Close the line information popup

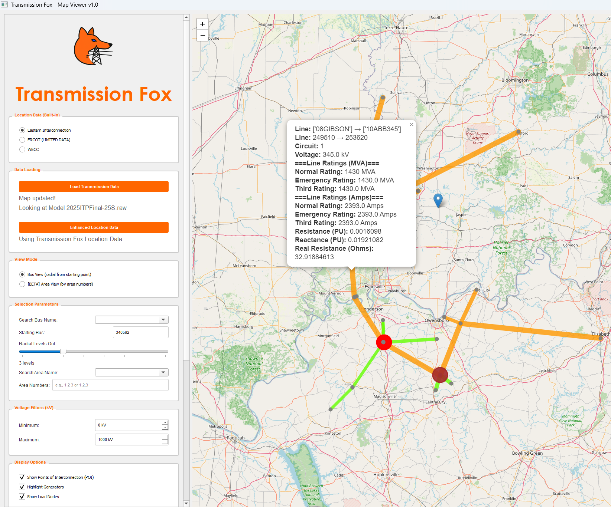pyautogui.click(x=411, y=125)
